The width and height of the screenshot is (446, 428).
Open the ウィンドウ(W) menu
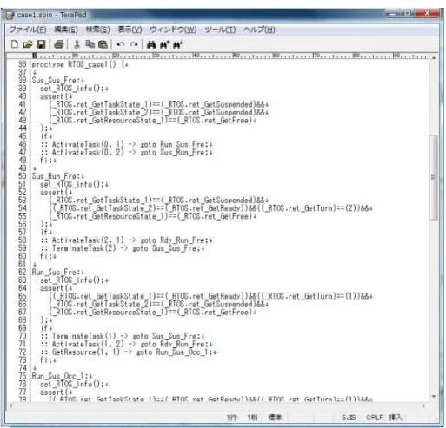[x=173, y=30]
